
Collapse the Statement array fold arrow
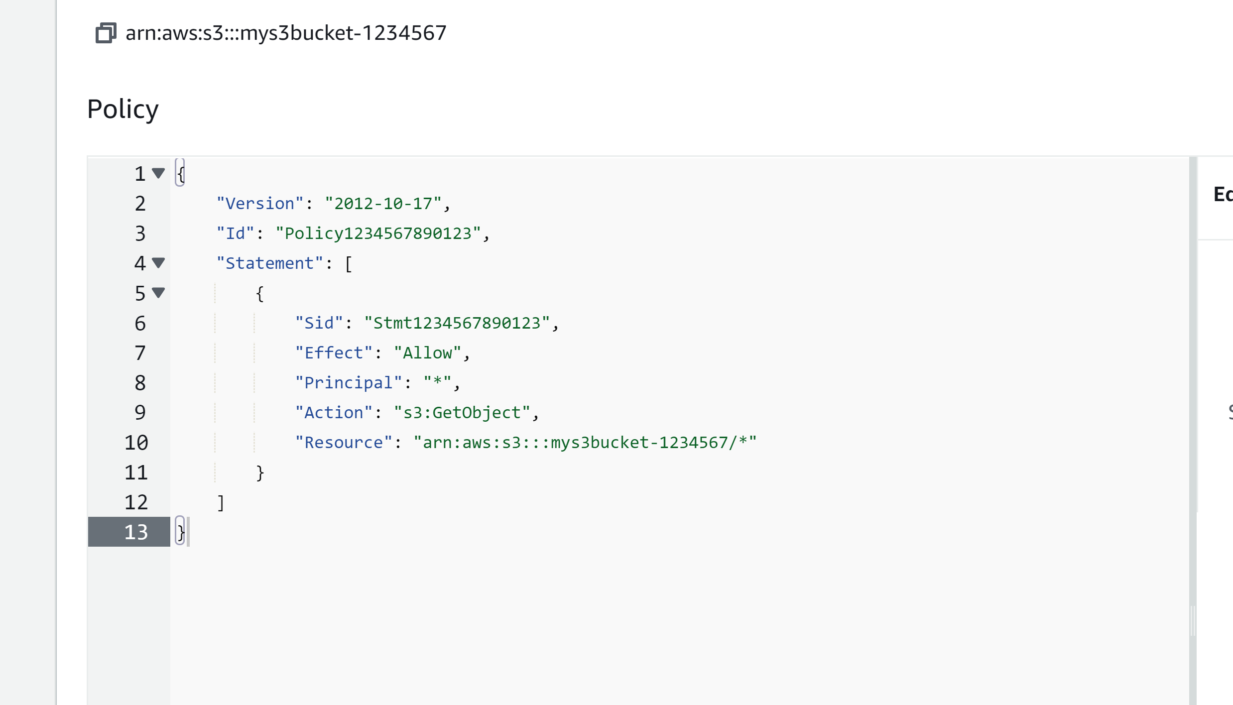coord(158,263)
